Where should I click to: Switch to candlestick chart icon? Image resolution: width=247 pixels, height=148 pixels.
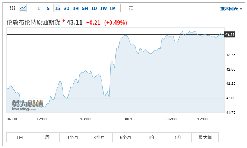click(12, 8)
